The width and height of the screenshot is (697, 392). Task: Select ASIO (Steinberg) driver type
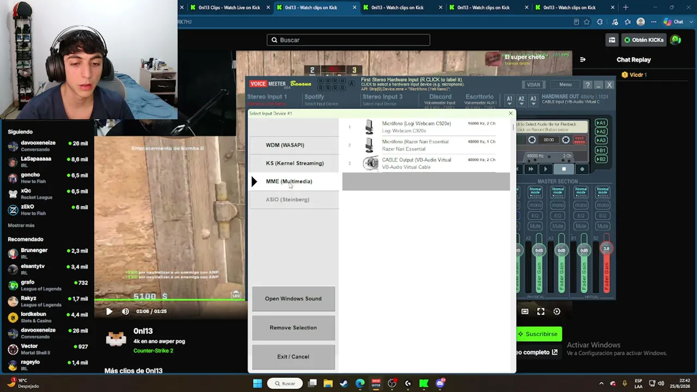click(x=294, y=200)
